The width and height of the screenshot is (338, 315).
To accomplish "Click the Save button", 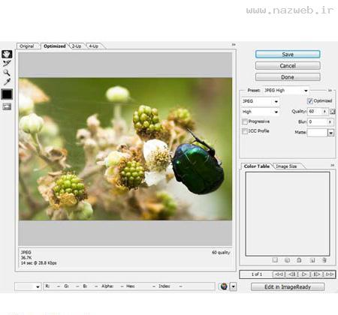I will click(288, 54).
